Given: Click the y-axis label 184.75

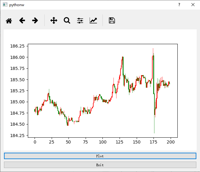Looking at the screenshot, I should [17, 113].
